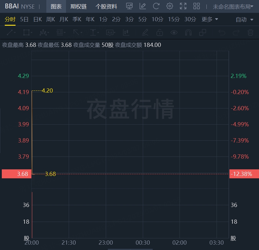Select the 1分 interval

pyautogui.click(x=103, y=19)
